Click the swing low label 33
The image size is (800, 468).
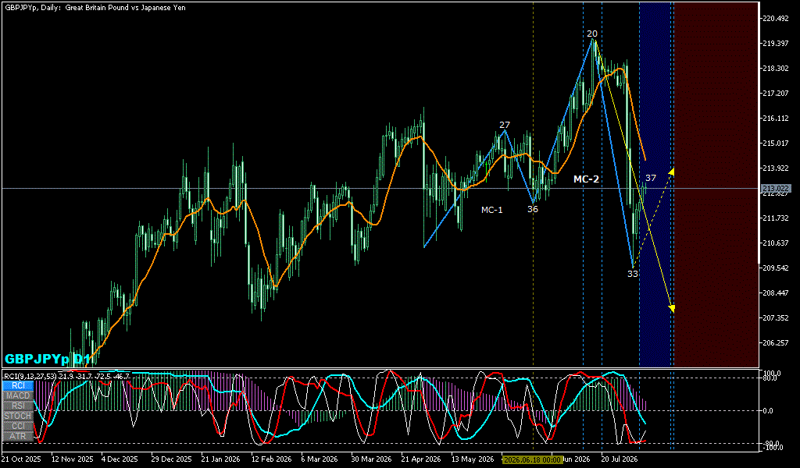(633, 274)
